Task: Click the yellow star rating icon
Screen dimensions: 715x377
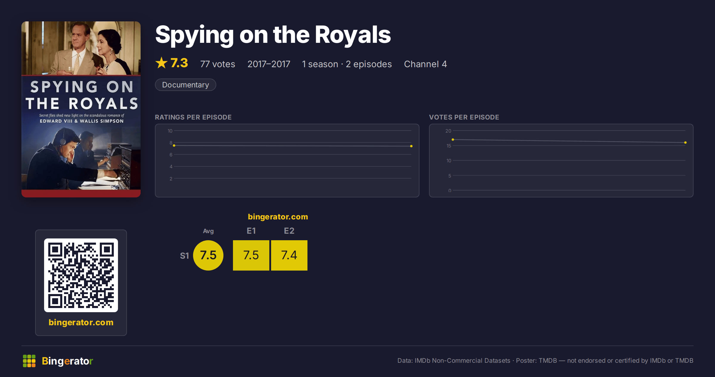Action: 161,63
